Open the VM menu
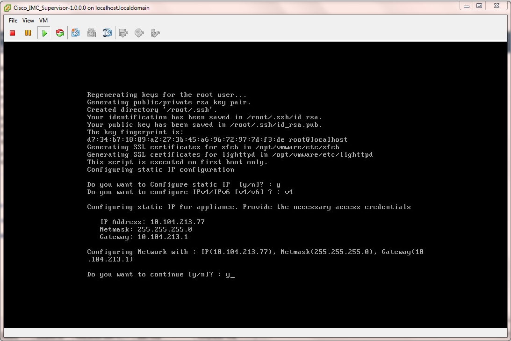The width and height of the screenshot is (511, 341). click(x=43, y=21)
